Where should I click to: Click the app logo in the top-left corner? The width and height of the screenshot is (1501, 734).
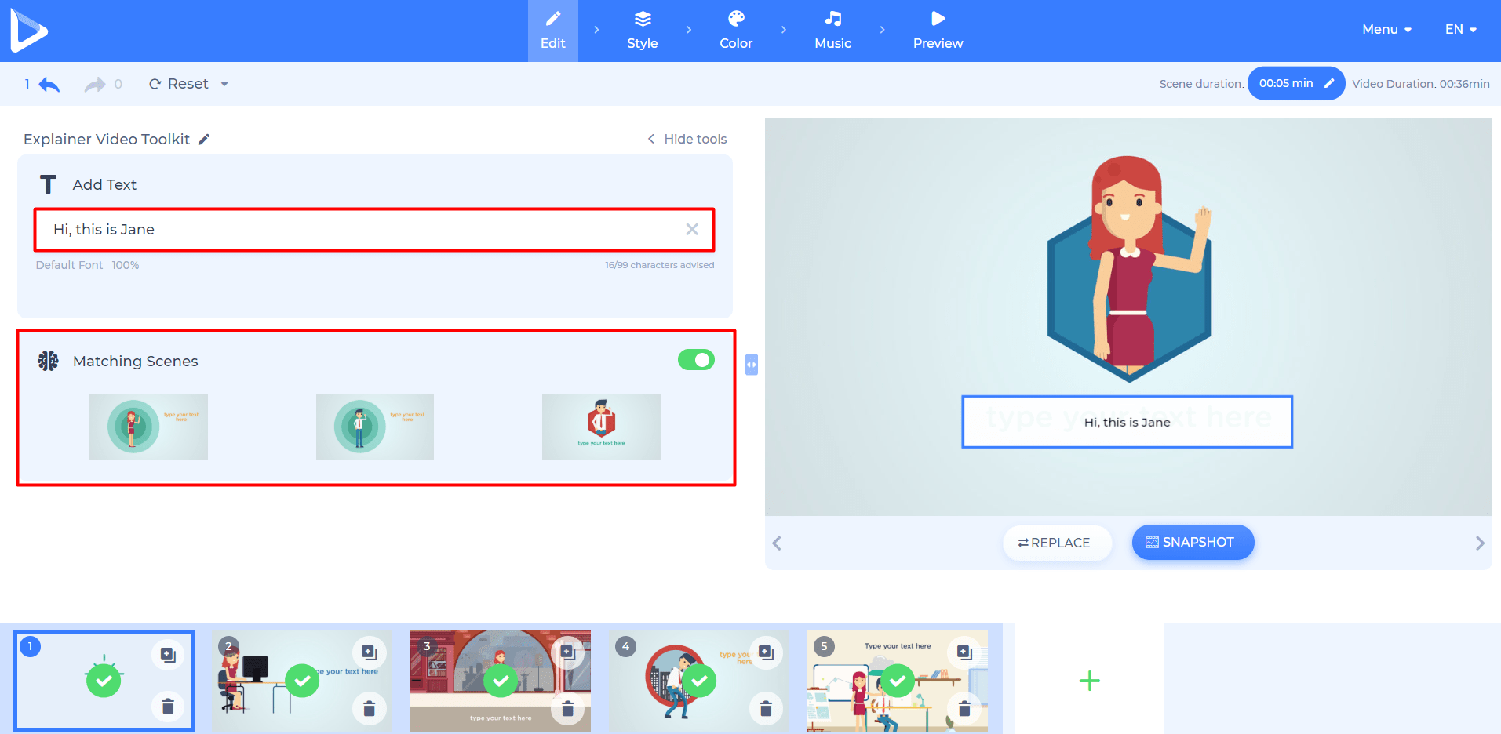28,30
